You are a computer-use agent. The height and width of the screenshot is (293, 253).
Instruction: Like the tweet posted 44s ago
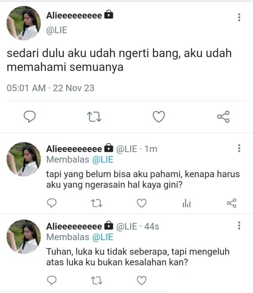point(142,280)
